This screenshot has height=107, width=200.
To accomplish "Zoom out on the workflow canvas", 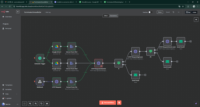I will (36, 104).
